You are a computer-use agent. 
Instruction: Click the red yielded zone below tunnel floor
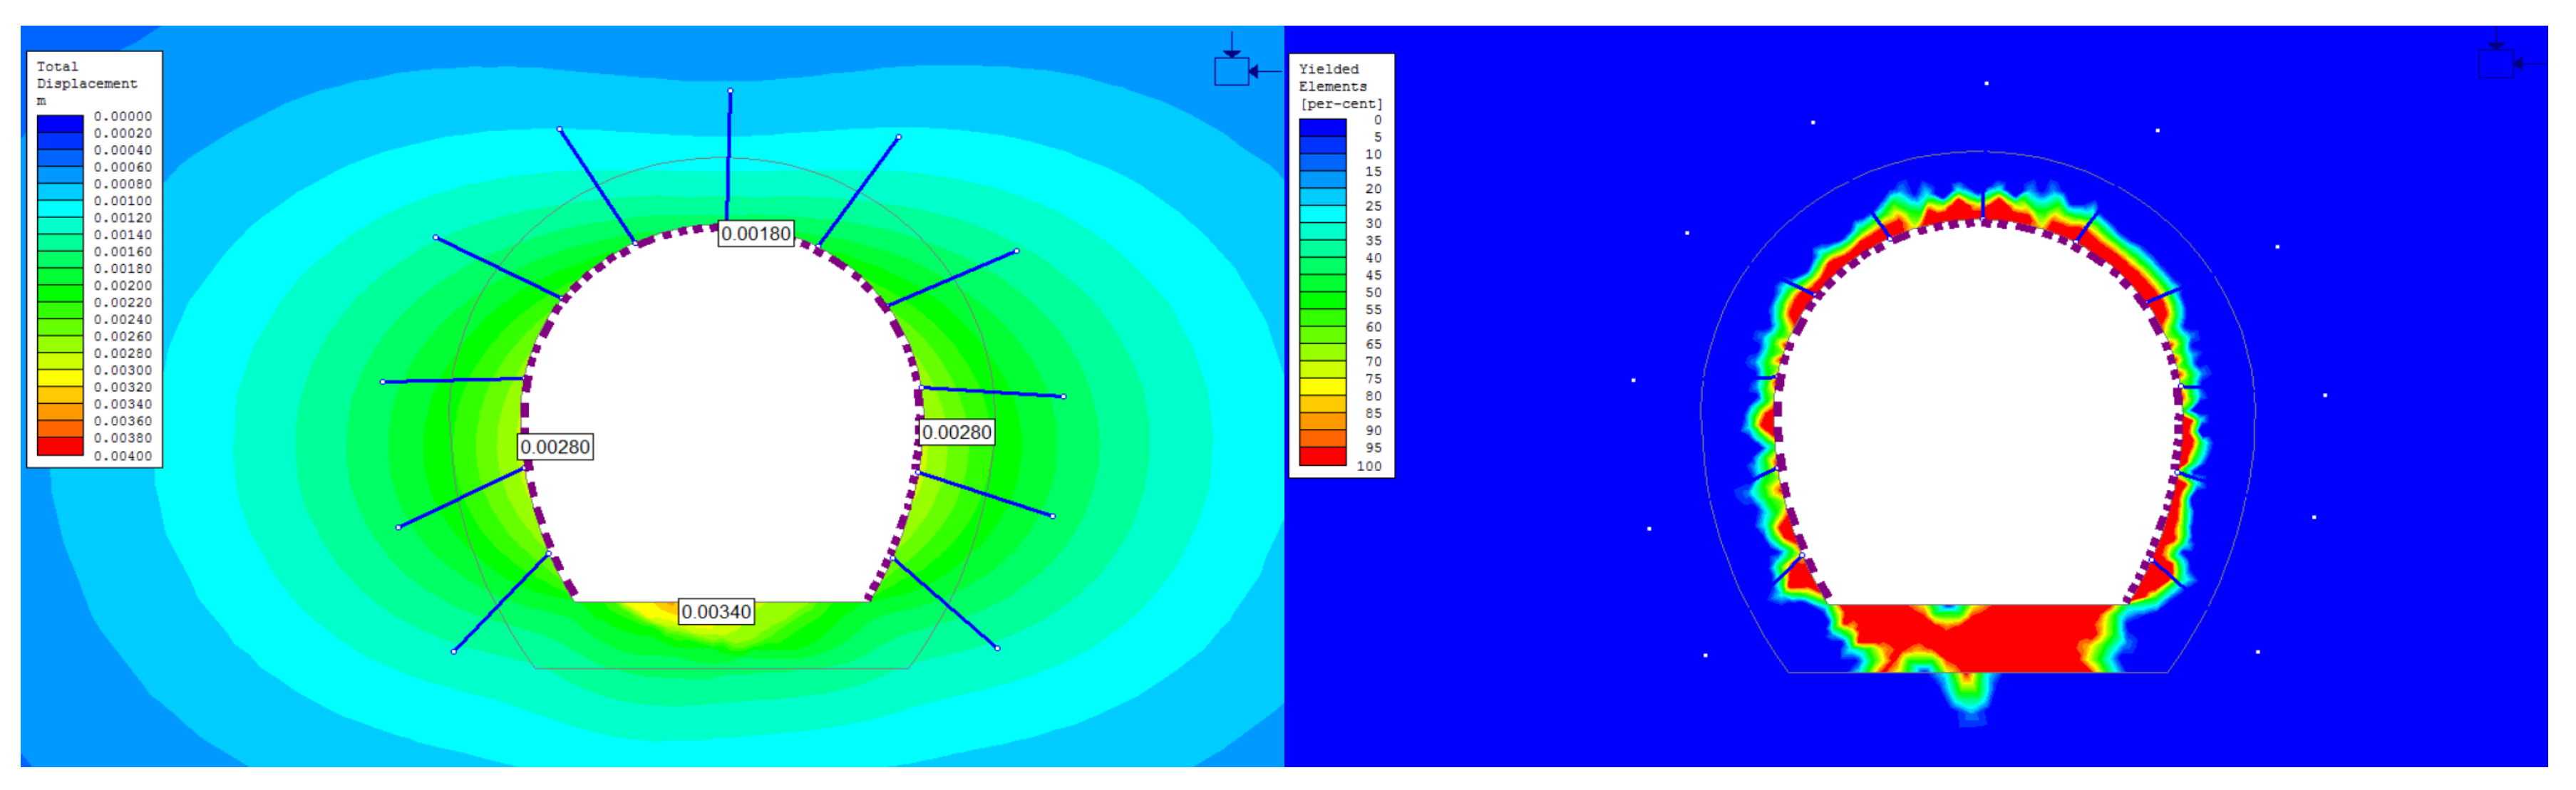pos(2010,640)
